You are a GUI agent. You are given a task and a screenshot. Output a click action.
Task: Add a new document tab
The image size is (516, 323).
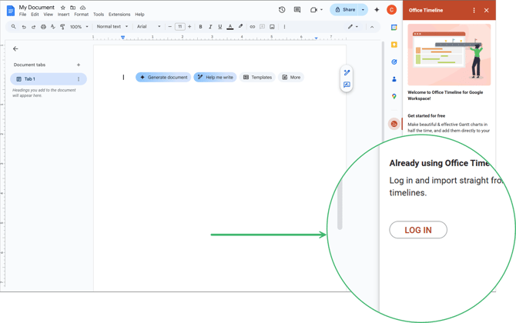tap(79, 65)
